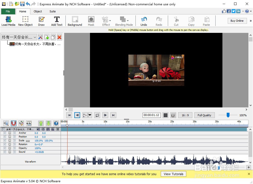Create new project from title bar icon
Screen dimensions: 253x184
pyautogui.click(x=11, y=4)
